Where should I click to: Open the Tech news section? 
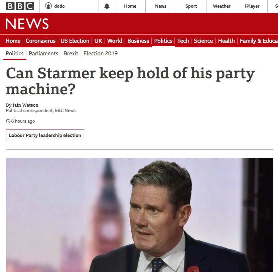[x=183, y=41]
